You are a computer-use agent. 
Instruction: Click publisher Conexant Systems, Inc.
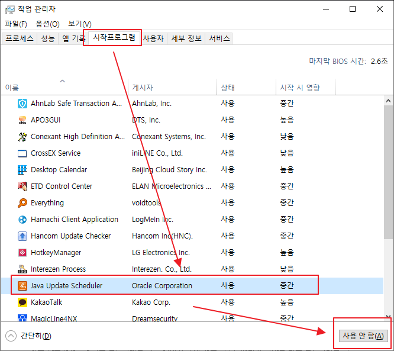pos(169,137)
